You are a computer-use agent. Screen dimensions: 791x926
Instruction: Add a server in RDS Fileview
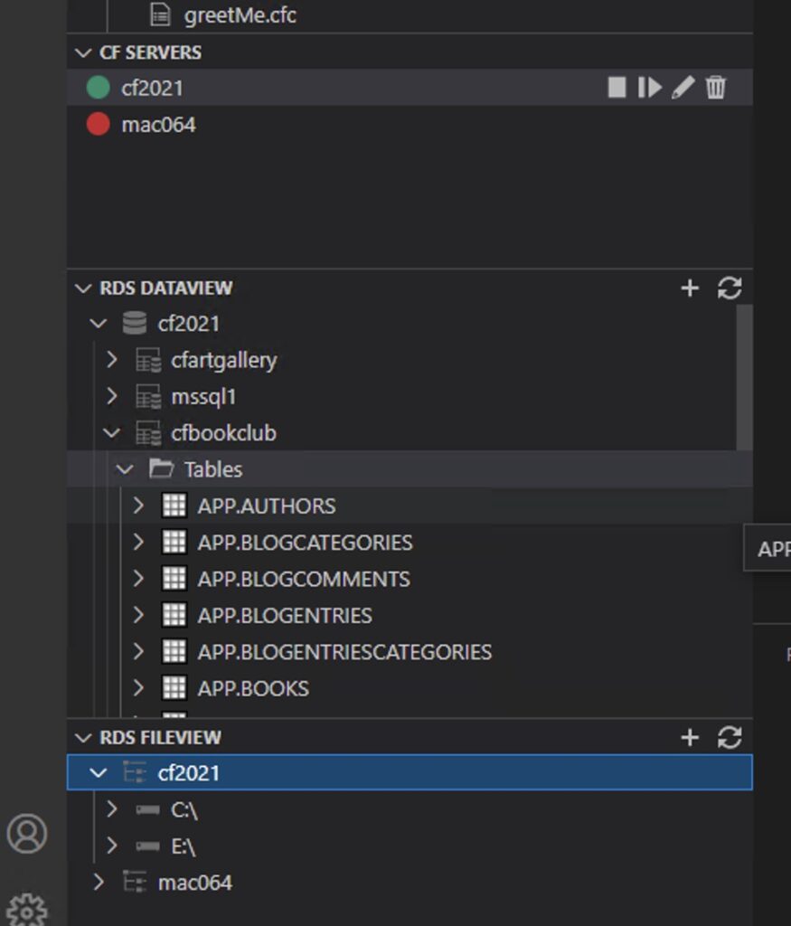pyautogui.click(x=690, y=738)
